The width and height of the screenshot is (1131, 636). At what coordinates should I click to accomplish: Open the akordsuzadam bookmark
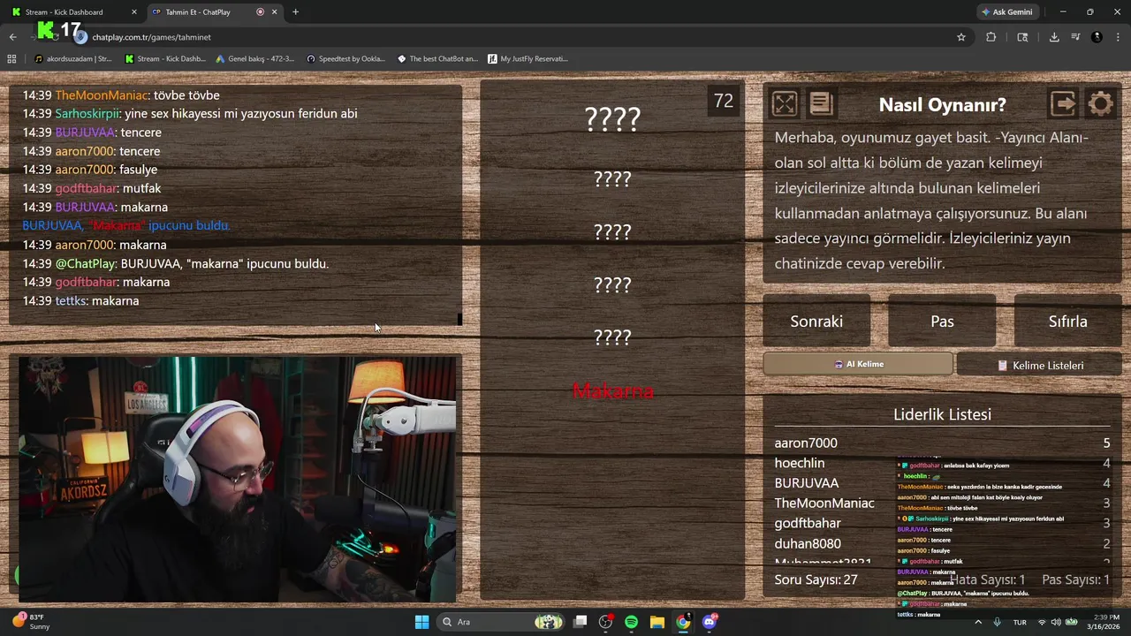pos(72,59)
